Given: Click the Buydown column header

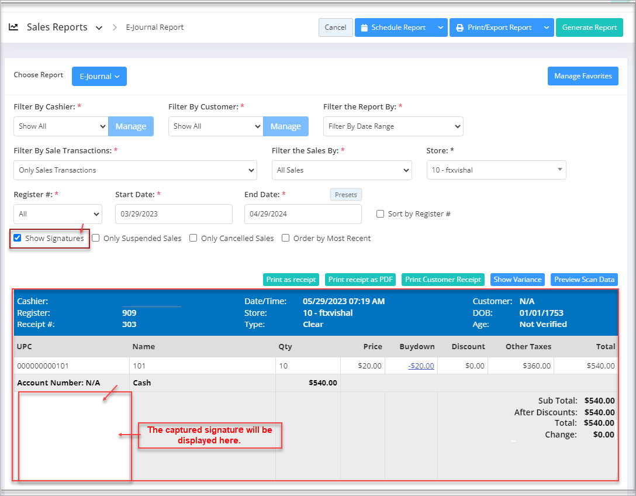Looking at the screenshot, I should tap(417, 347).
